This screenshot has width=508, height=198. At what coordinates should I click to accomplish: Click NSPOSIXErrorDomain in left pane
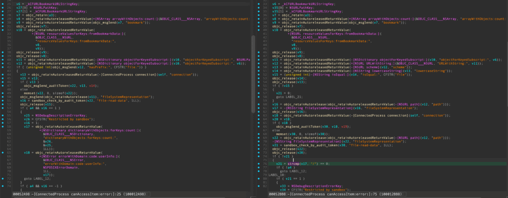tap(61, 168)
